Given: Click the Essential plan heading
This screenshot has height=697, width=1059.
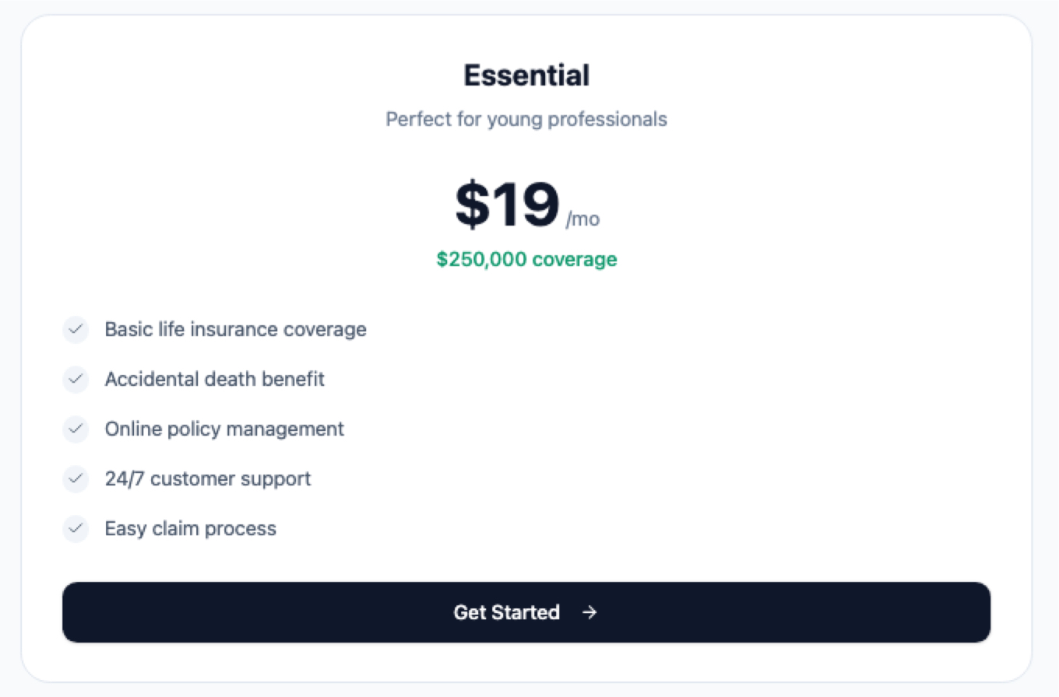Looking at the screenshot, I should [526, 76].
